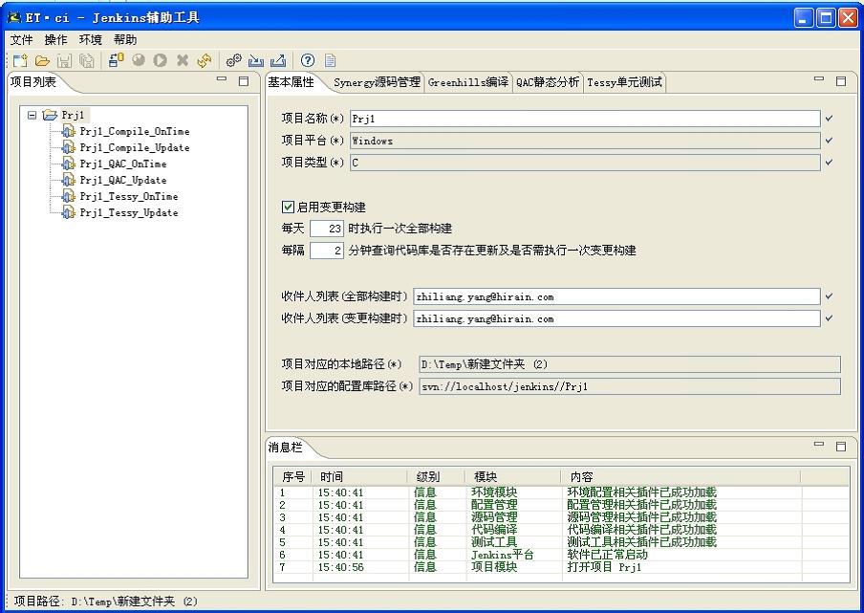Click the 项目对应的本地路径 field
This screenshot has height=613, width=864.
tap(630, 364)
